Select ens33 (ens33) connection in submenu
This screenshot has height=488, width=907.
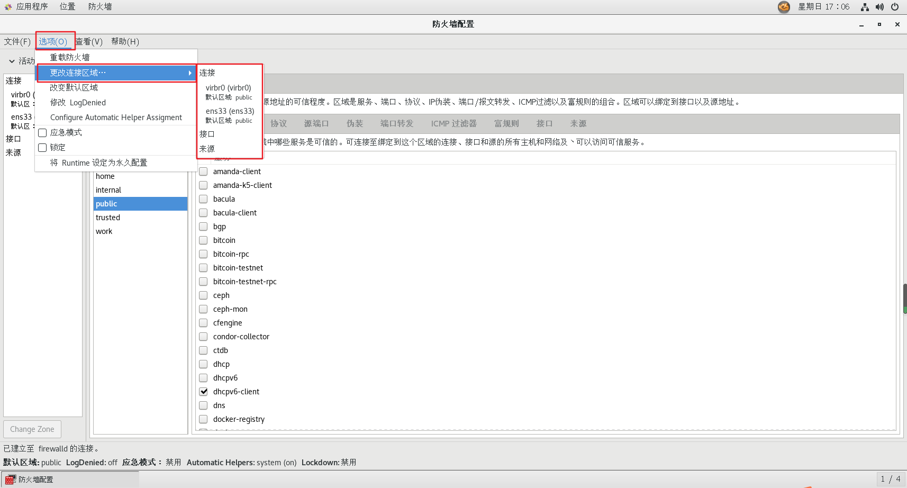point(230,115)
